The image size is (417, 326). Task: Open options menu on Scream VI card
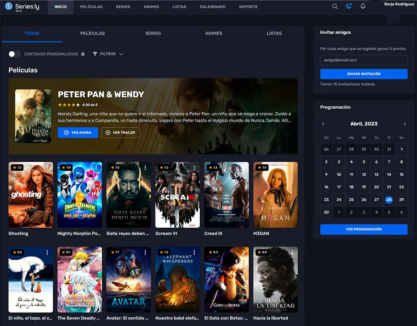[x=194, y=167]
